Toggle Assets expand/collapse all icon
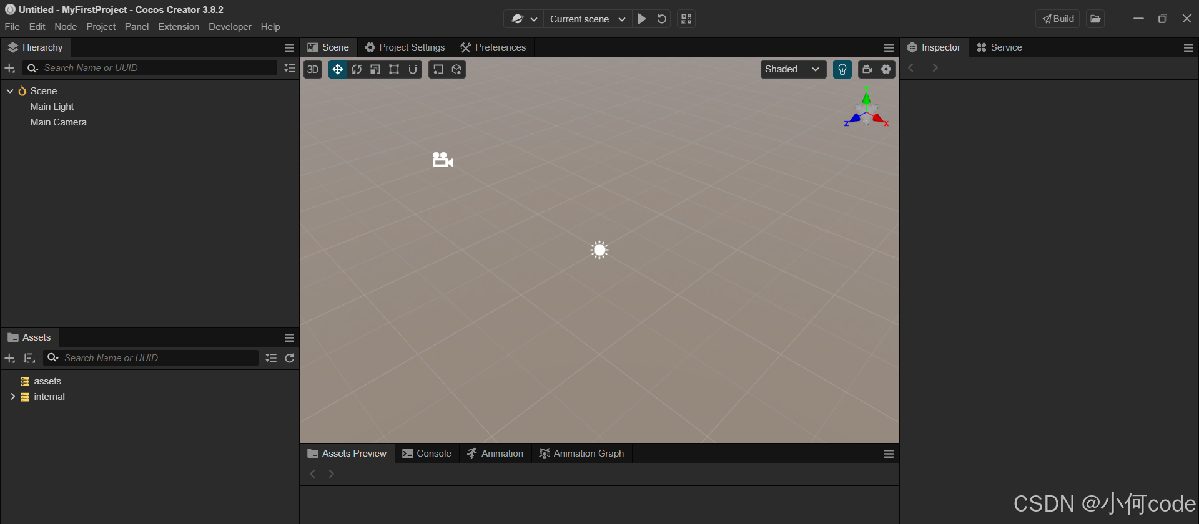Screen dimensions: 1199x524 click(271, 358)
